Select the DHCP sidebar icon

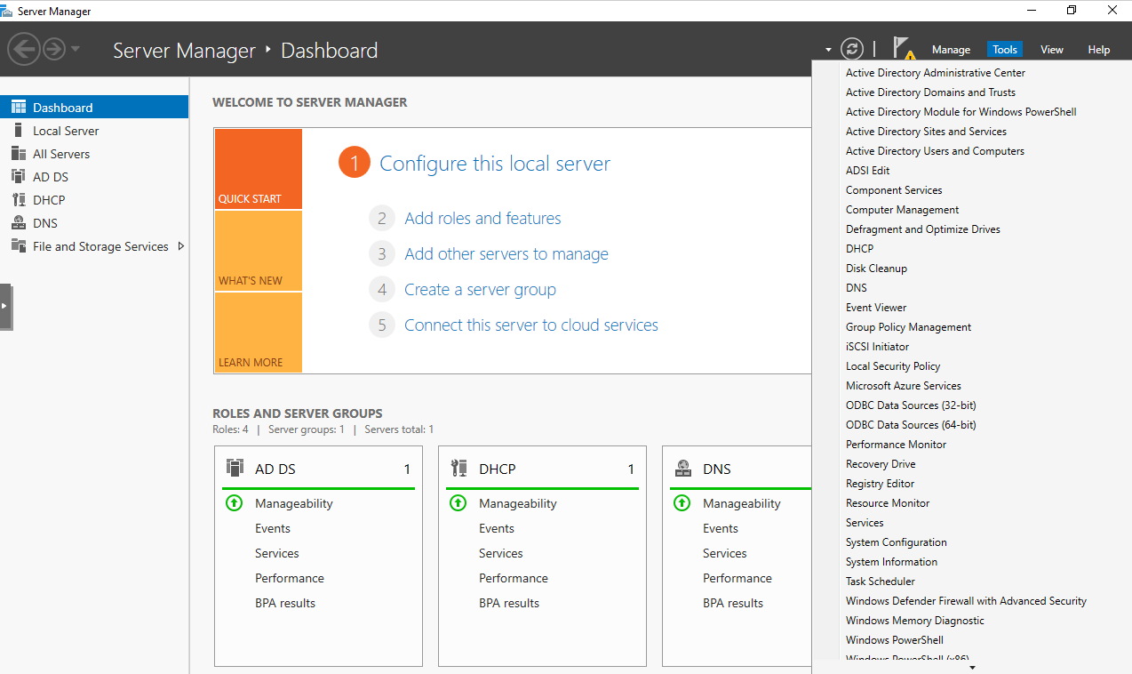pos(18,200)
